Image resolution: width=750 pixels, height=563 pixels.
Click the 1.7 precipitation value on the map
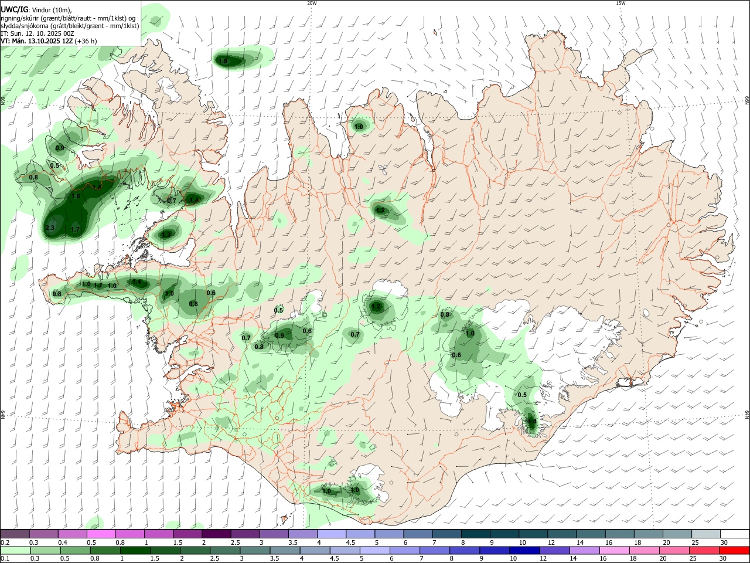coord(75,229)
